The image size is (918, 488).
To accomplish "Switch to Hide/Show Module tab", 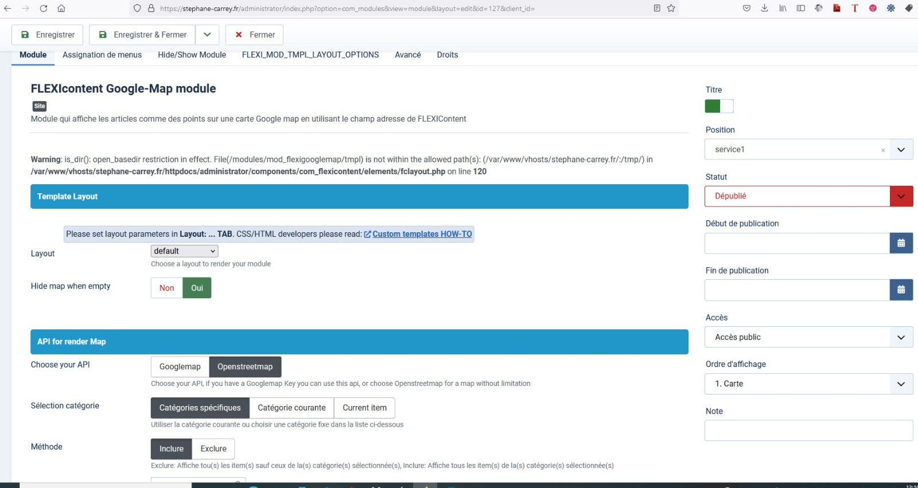I will (x=192, y=55).
